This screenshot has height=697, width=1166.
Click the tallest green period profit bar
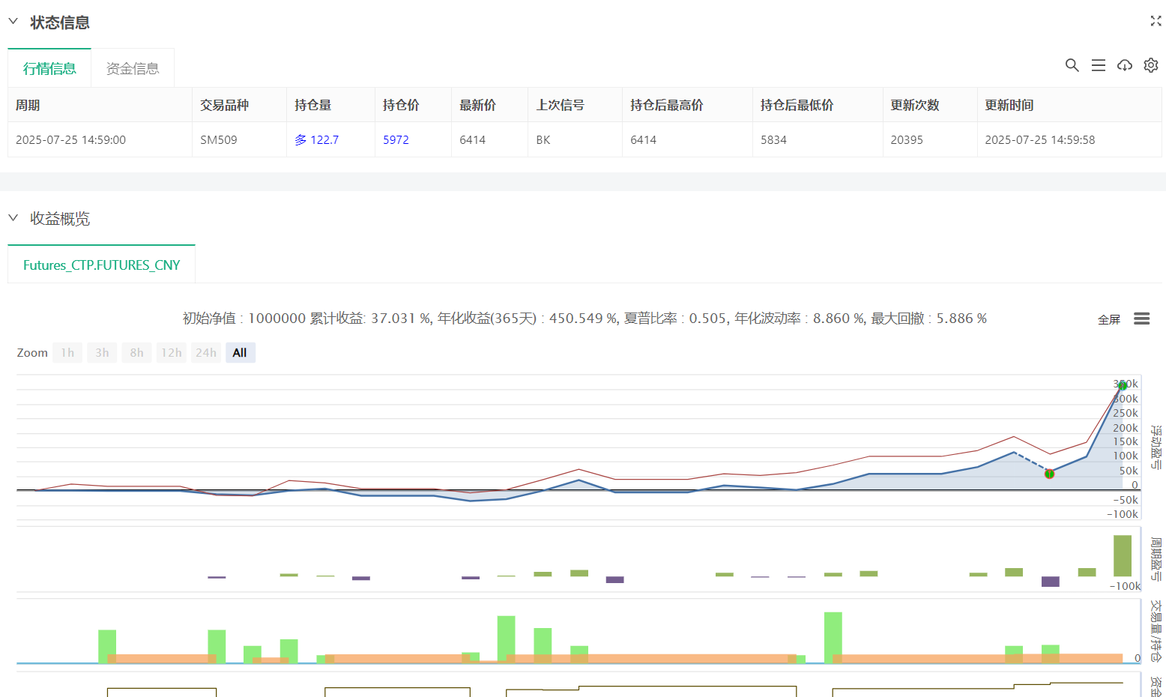(1122, 555)
